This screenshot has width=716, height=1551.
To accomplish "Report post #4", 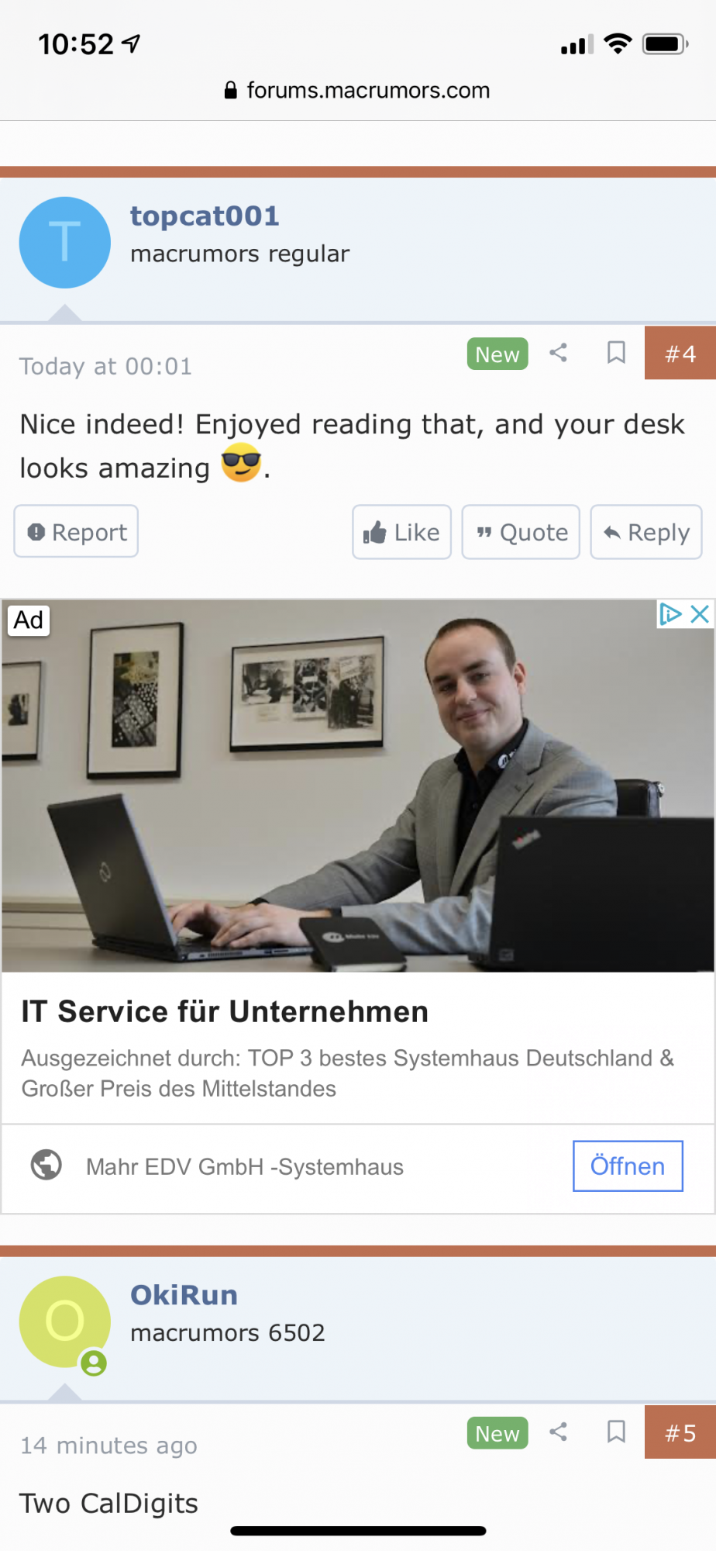I will pyautogui.click(x=76, y=532).
